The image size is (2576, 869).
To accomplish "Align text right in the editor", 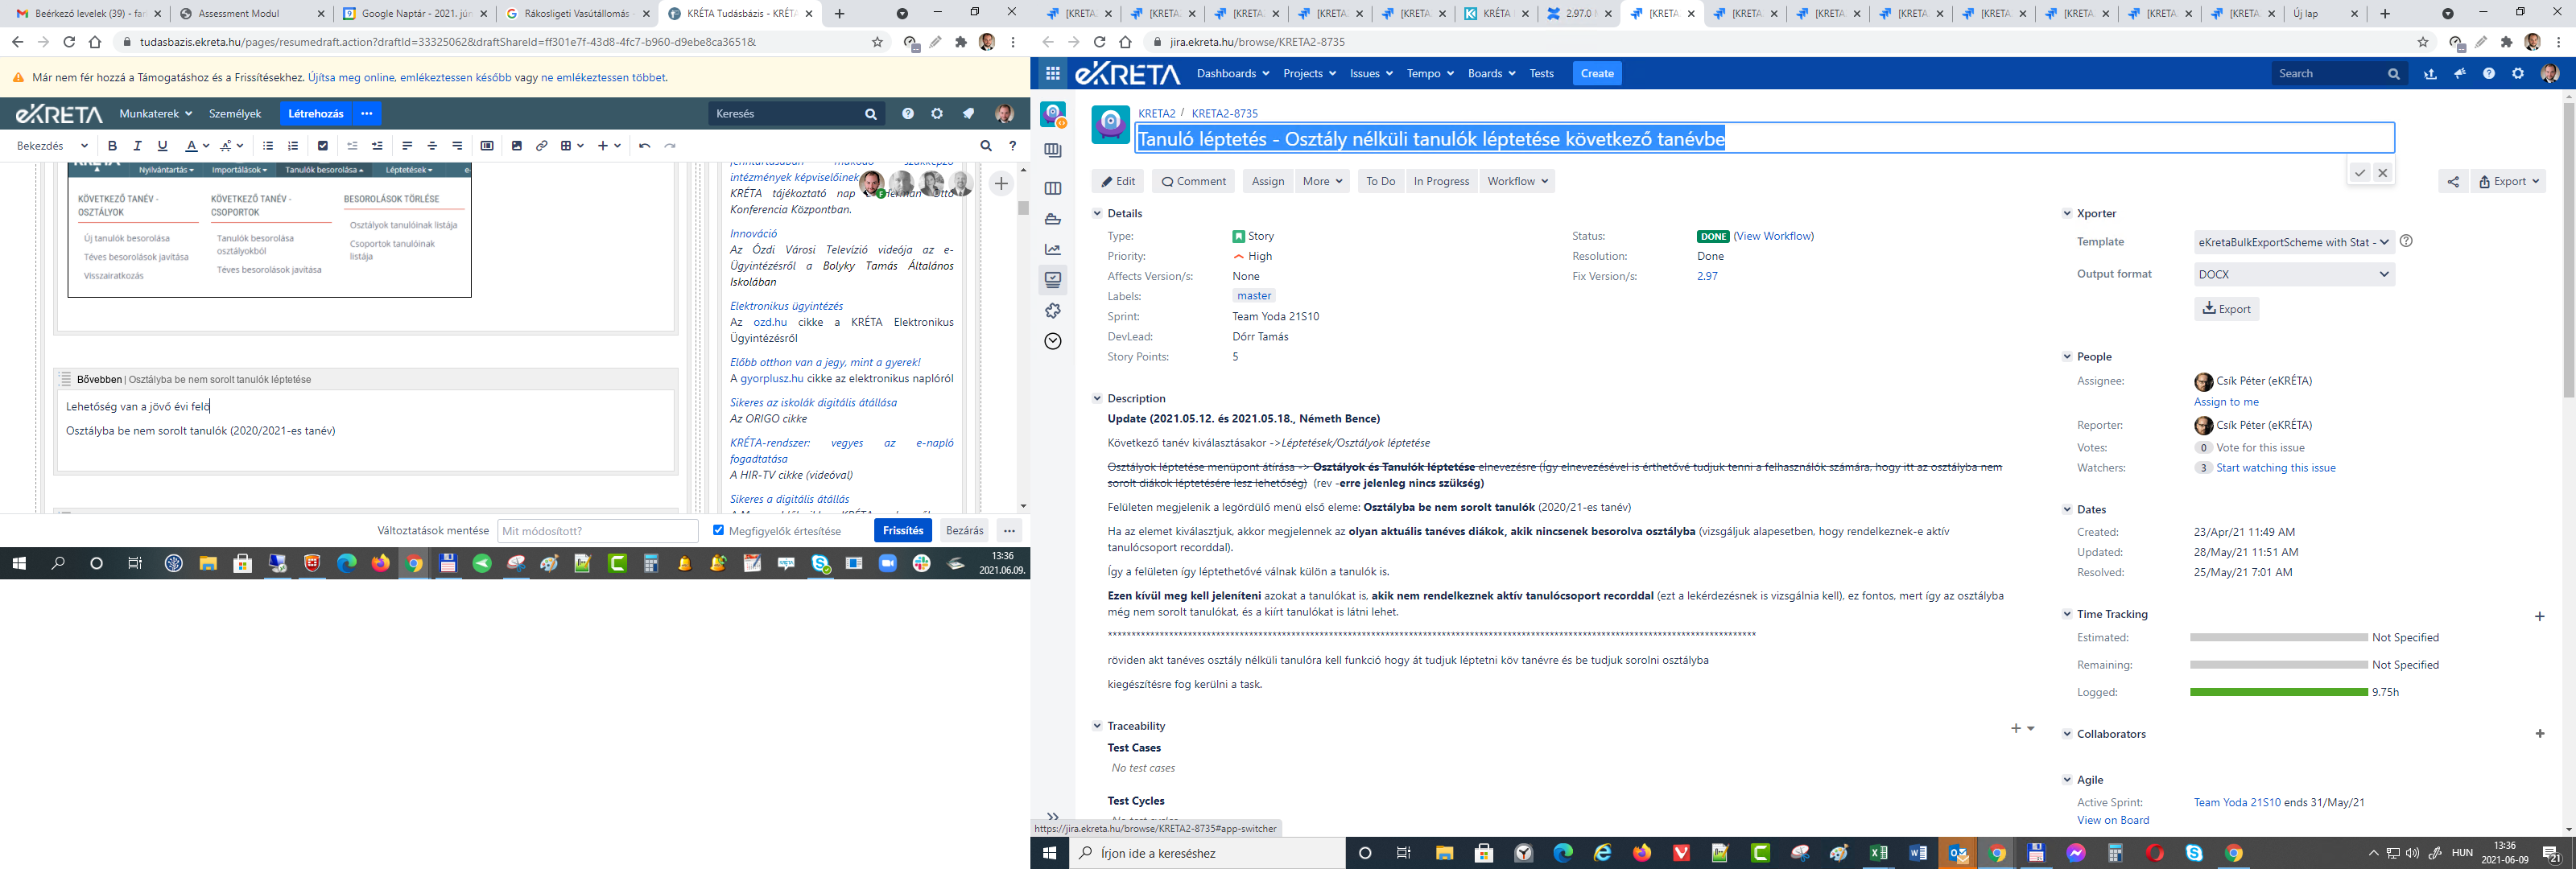I will point(457,146).
